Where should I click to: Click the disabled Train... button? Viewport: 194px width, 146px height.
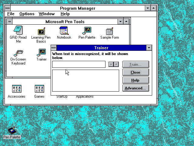136,64
